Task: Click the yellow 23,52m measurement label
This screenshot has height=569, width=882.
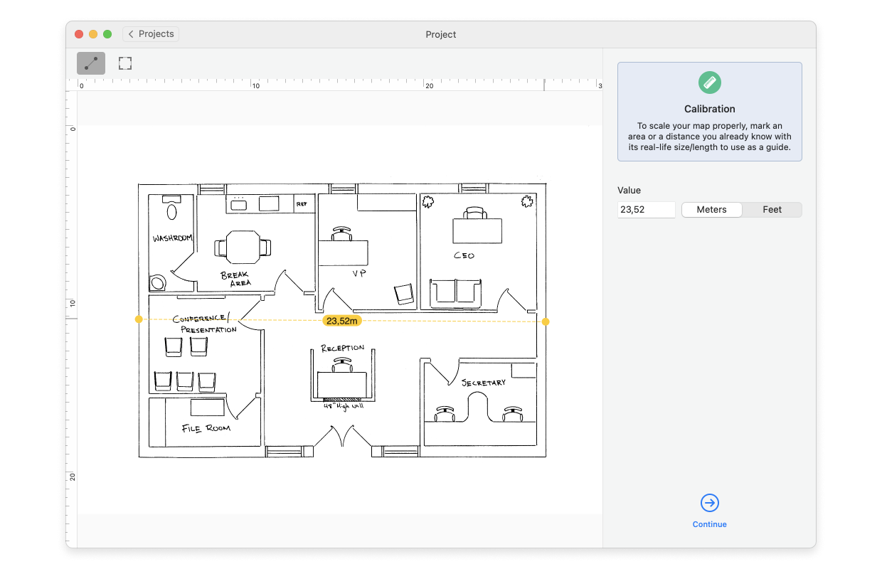Action: (342, 321)
